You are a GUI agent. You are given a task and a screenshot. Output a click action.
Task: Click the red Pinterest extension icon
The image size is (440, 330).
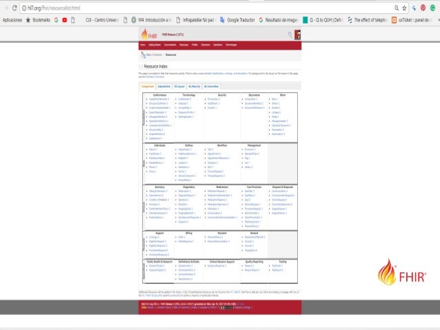[423, 8]
